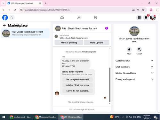Click phone number 971-464-7745 in message
Screen dimensions: 160x120
68,66
